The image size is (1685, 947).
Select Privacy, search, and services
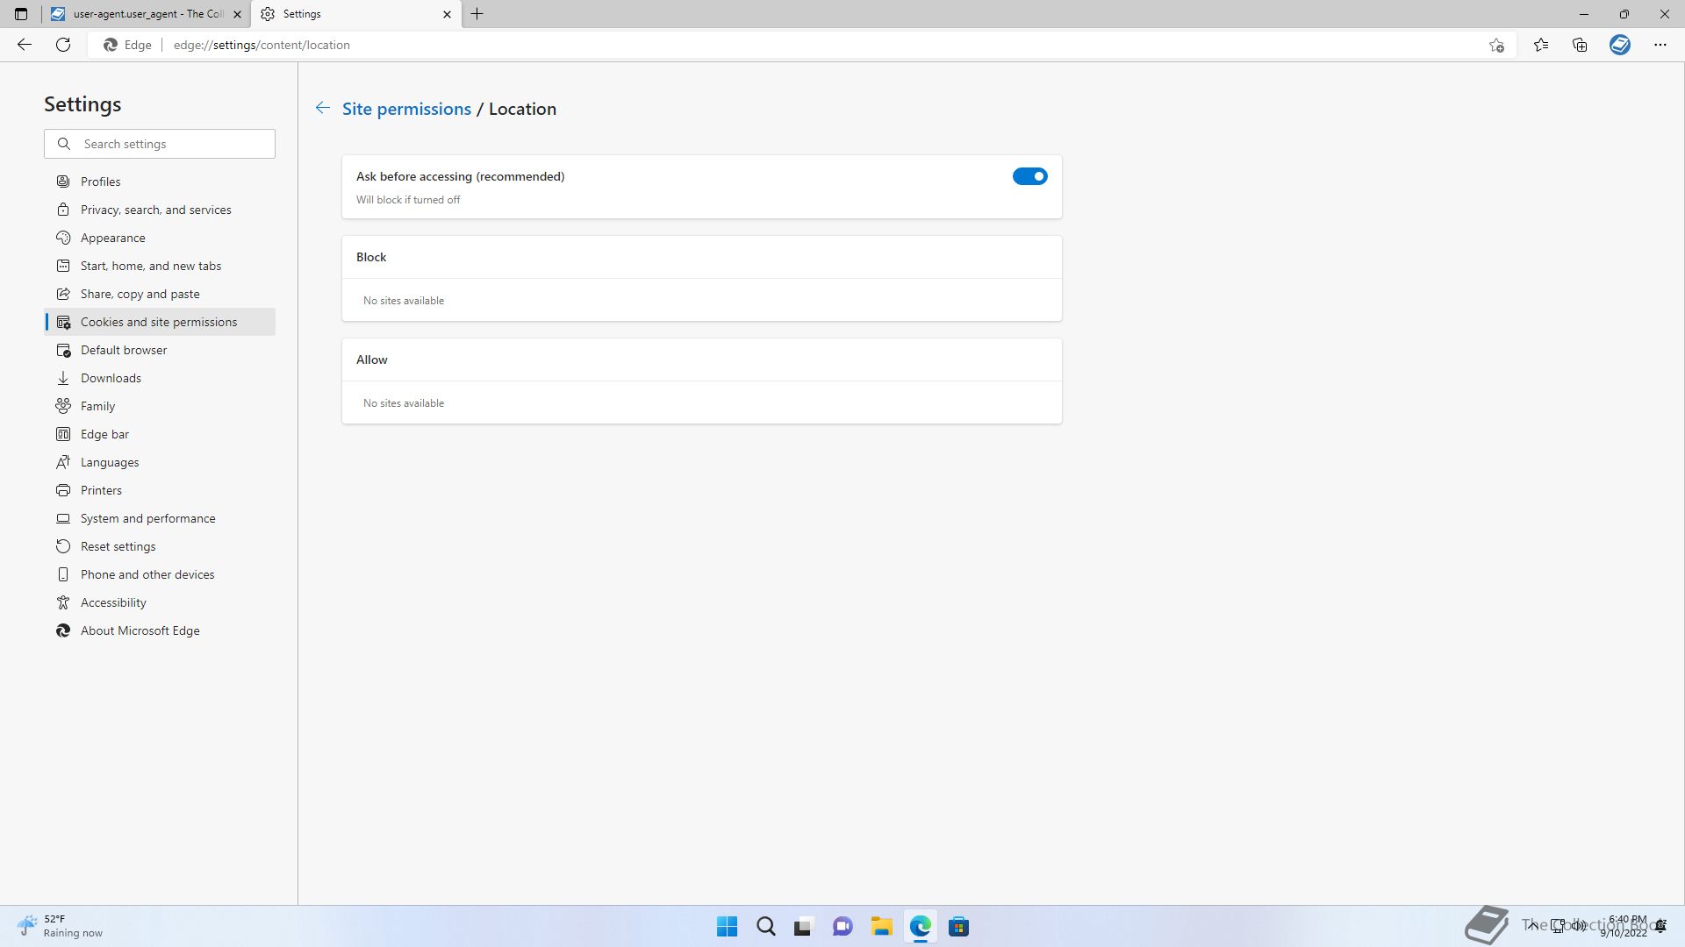[155, 210]
